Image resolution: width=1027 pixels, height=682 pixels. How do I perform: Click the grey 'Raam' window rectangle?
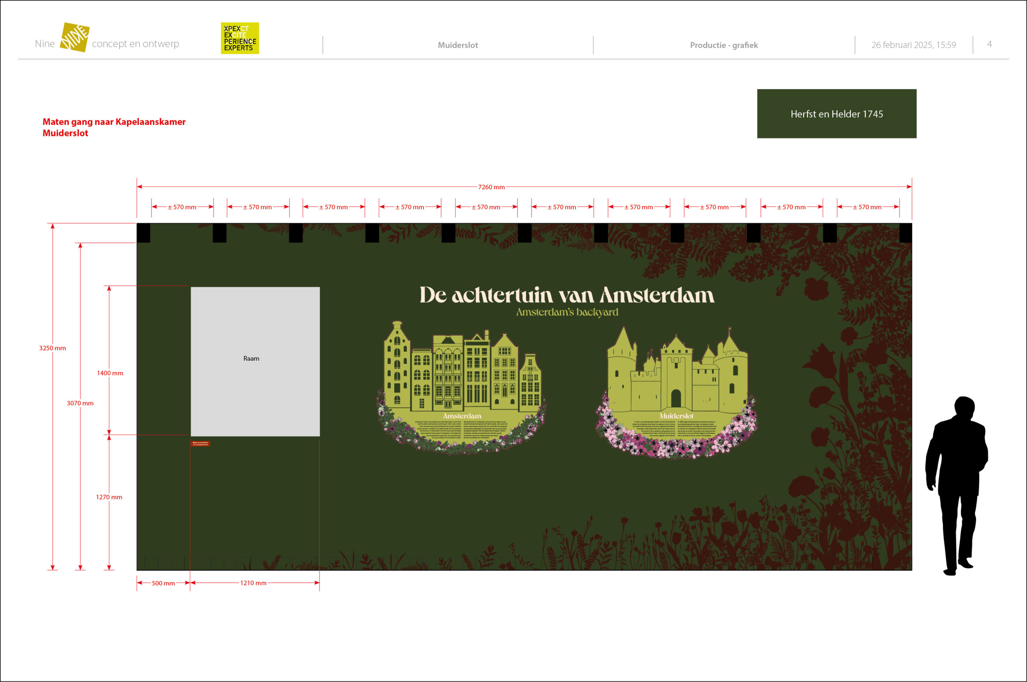(x=255, y=361)
